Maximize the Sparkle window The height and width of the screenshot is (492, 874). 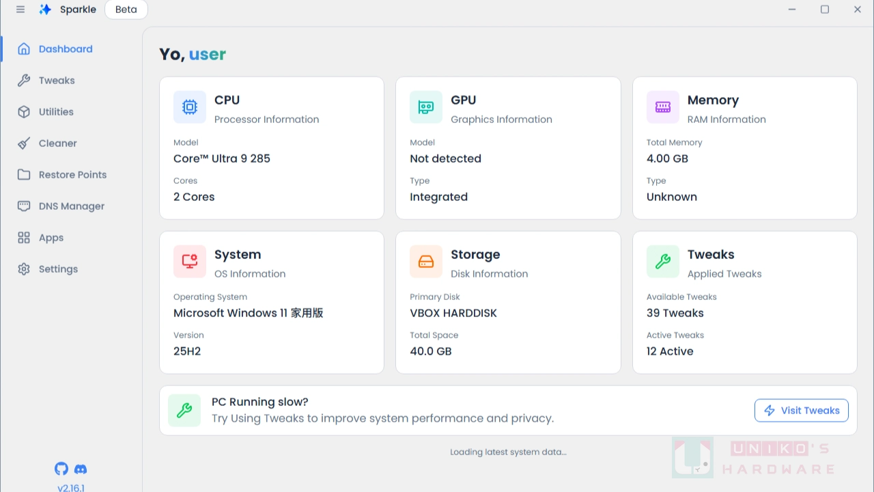[825, 10]
